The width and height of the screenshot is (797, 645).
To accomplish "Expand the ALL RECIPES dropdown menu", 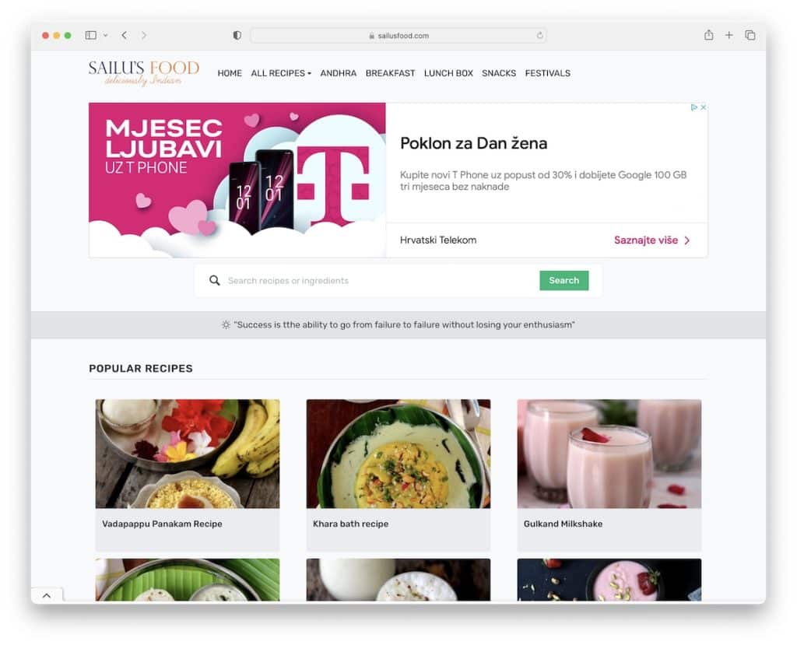I will (x=281, y=73).
